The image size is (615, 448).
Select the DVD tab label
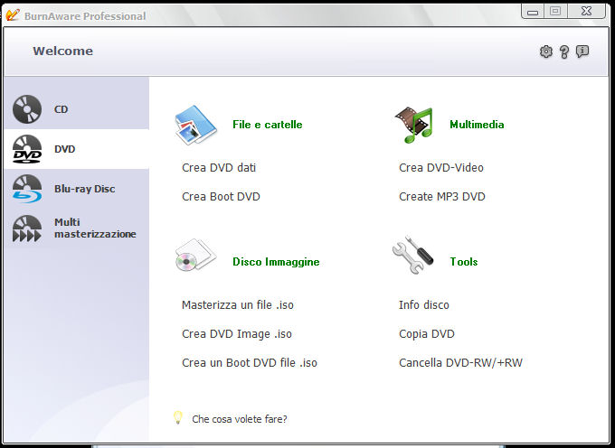[65, 149]
